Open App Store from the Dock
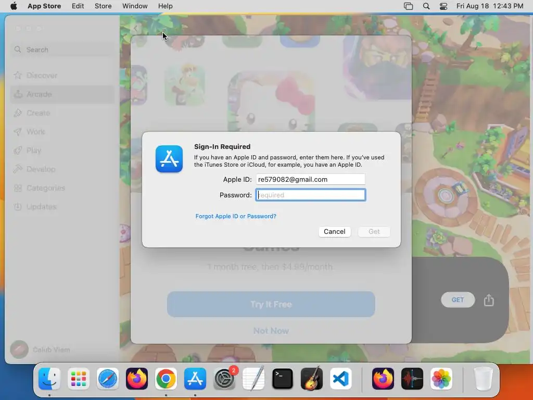 pyautogui.click(x=195, y=379)
